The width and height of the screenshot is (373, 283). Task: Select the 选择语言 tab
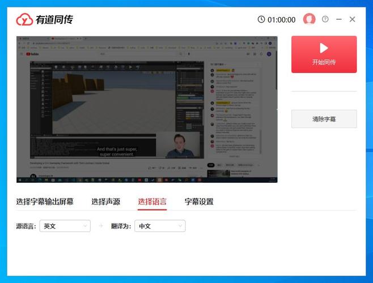[x=152, y=201]
